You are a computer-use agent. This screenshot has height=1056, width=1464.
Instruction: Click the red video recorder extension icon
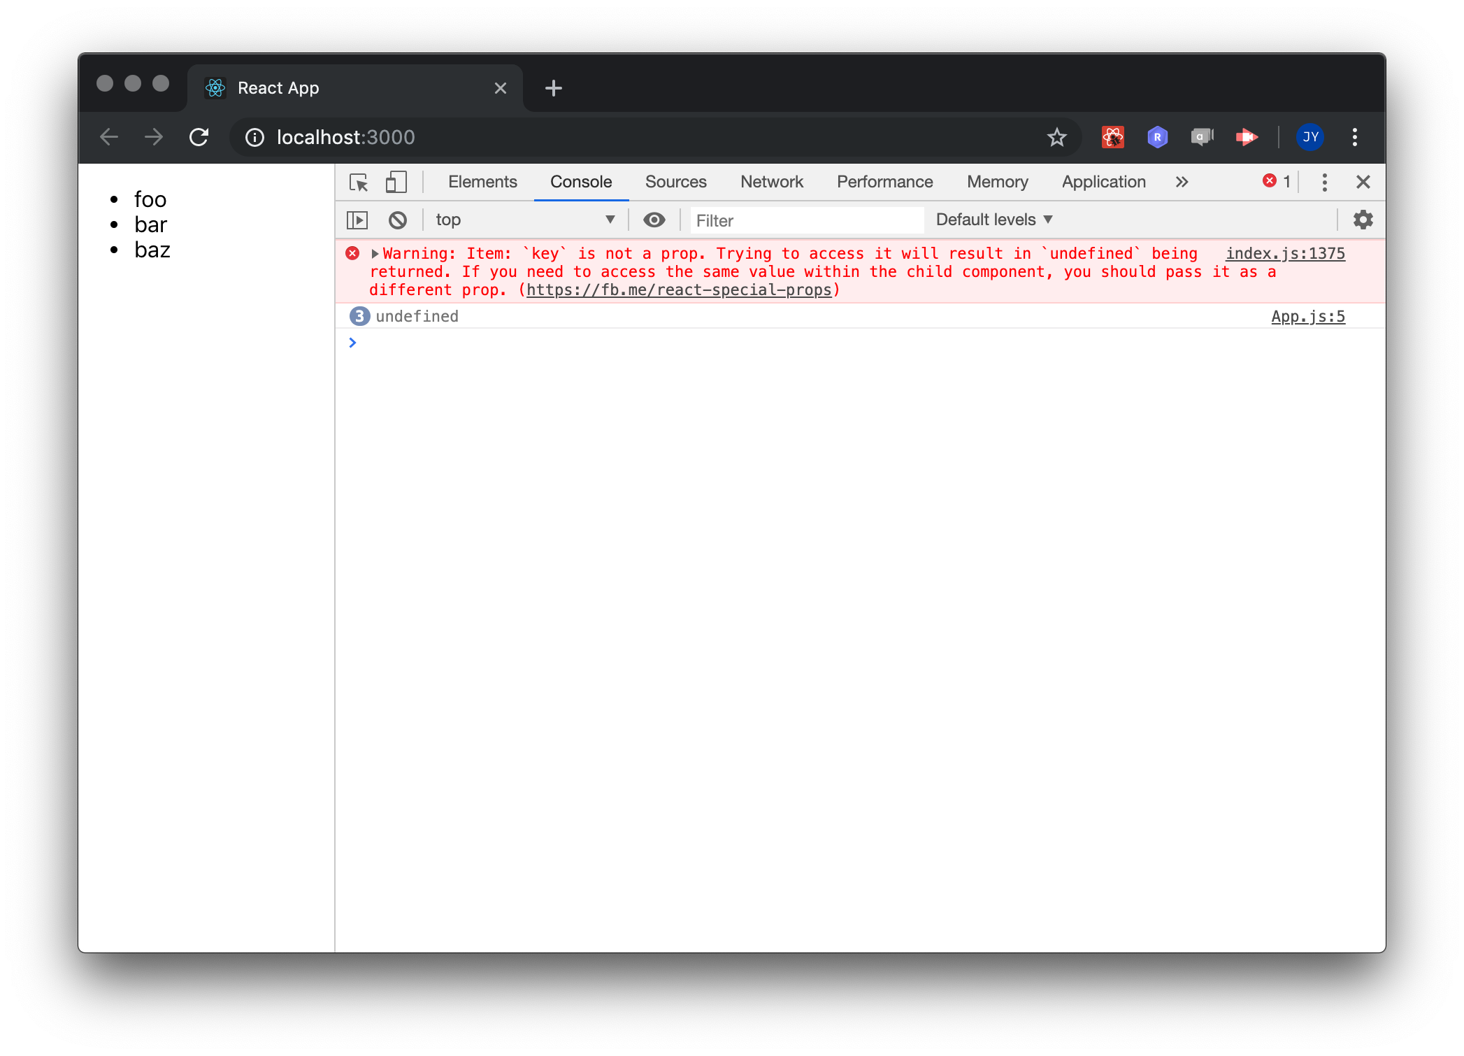pos(1247,137)
